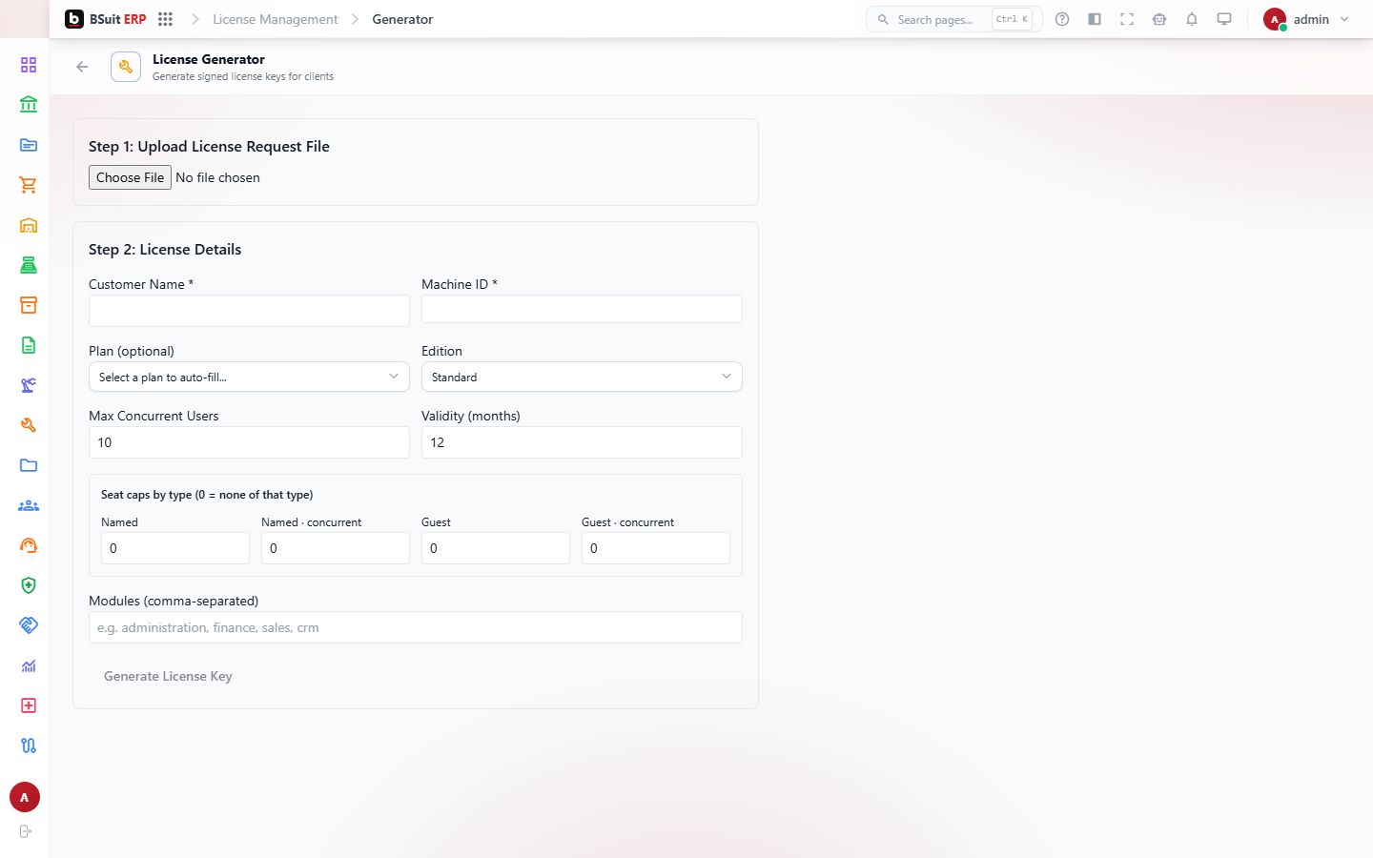Click the BSuit ERP logo
The image size is (1373, 858).
point(106,19)
